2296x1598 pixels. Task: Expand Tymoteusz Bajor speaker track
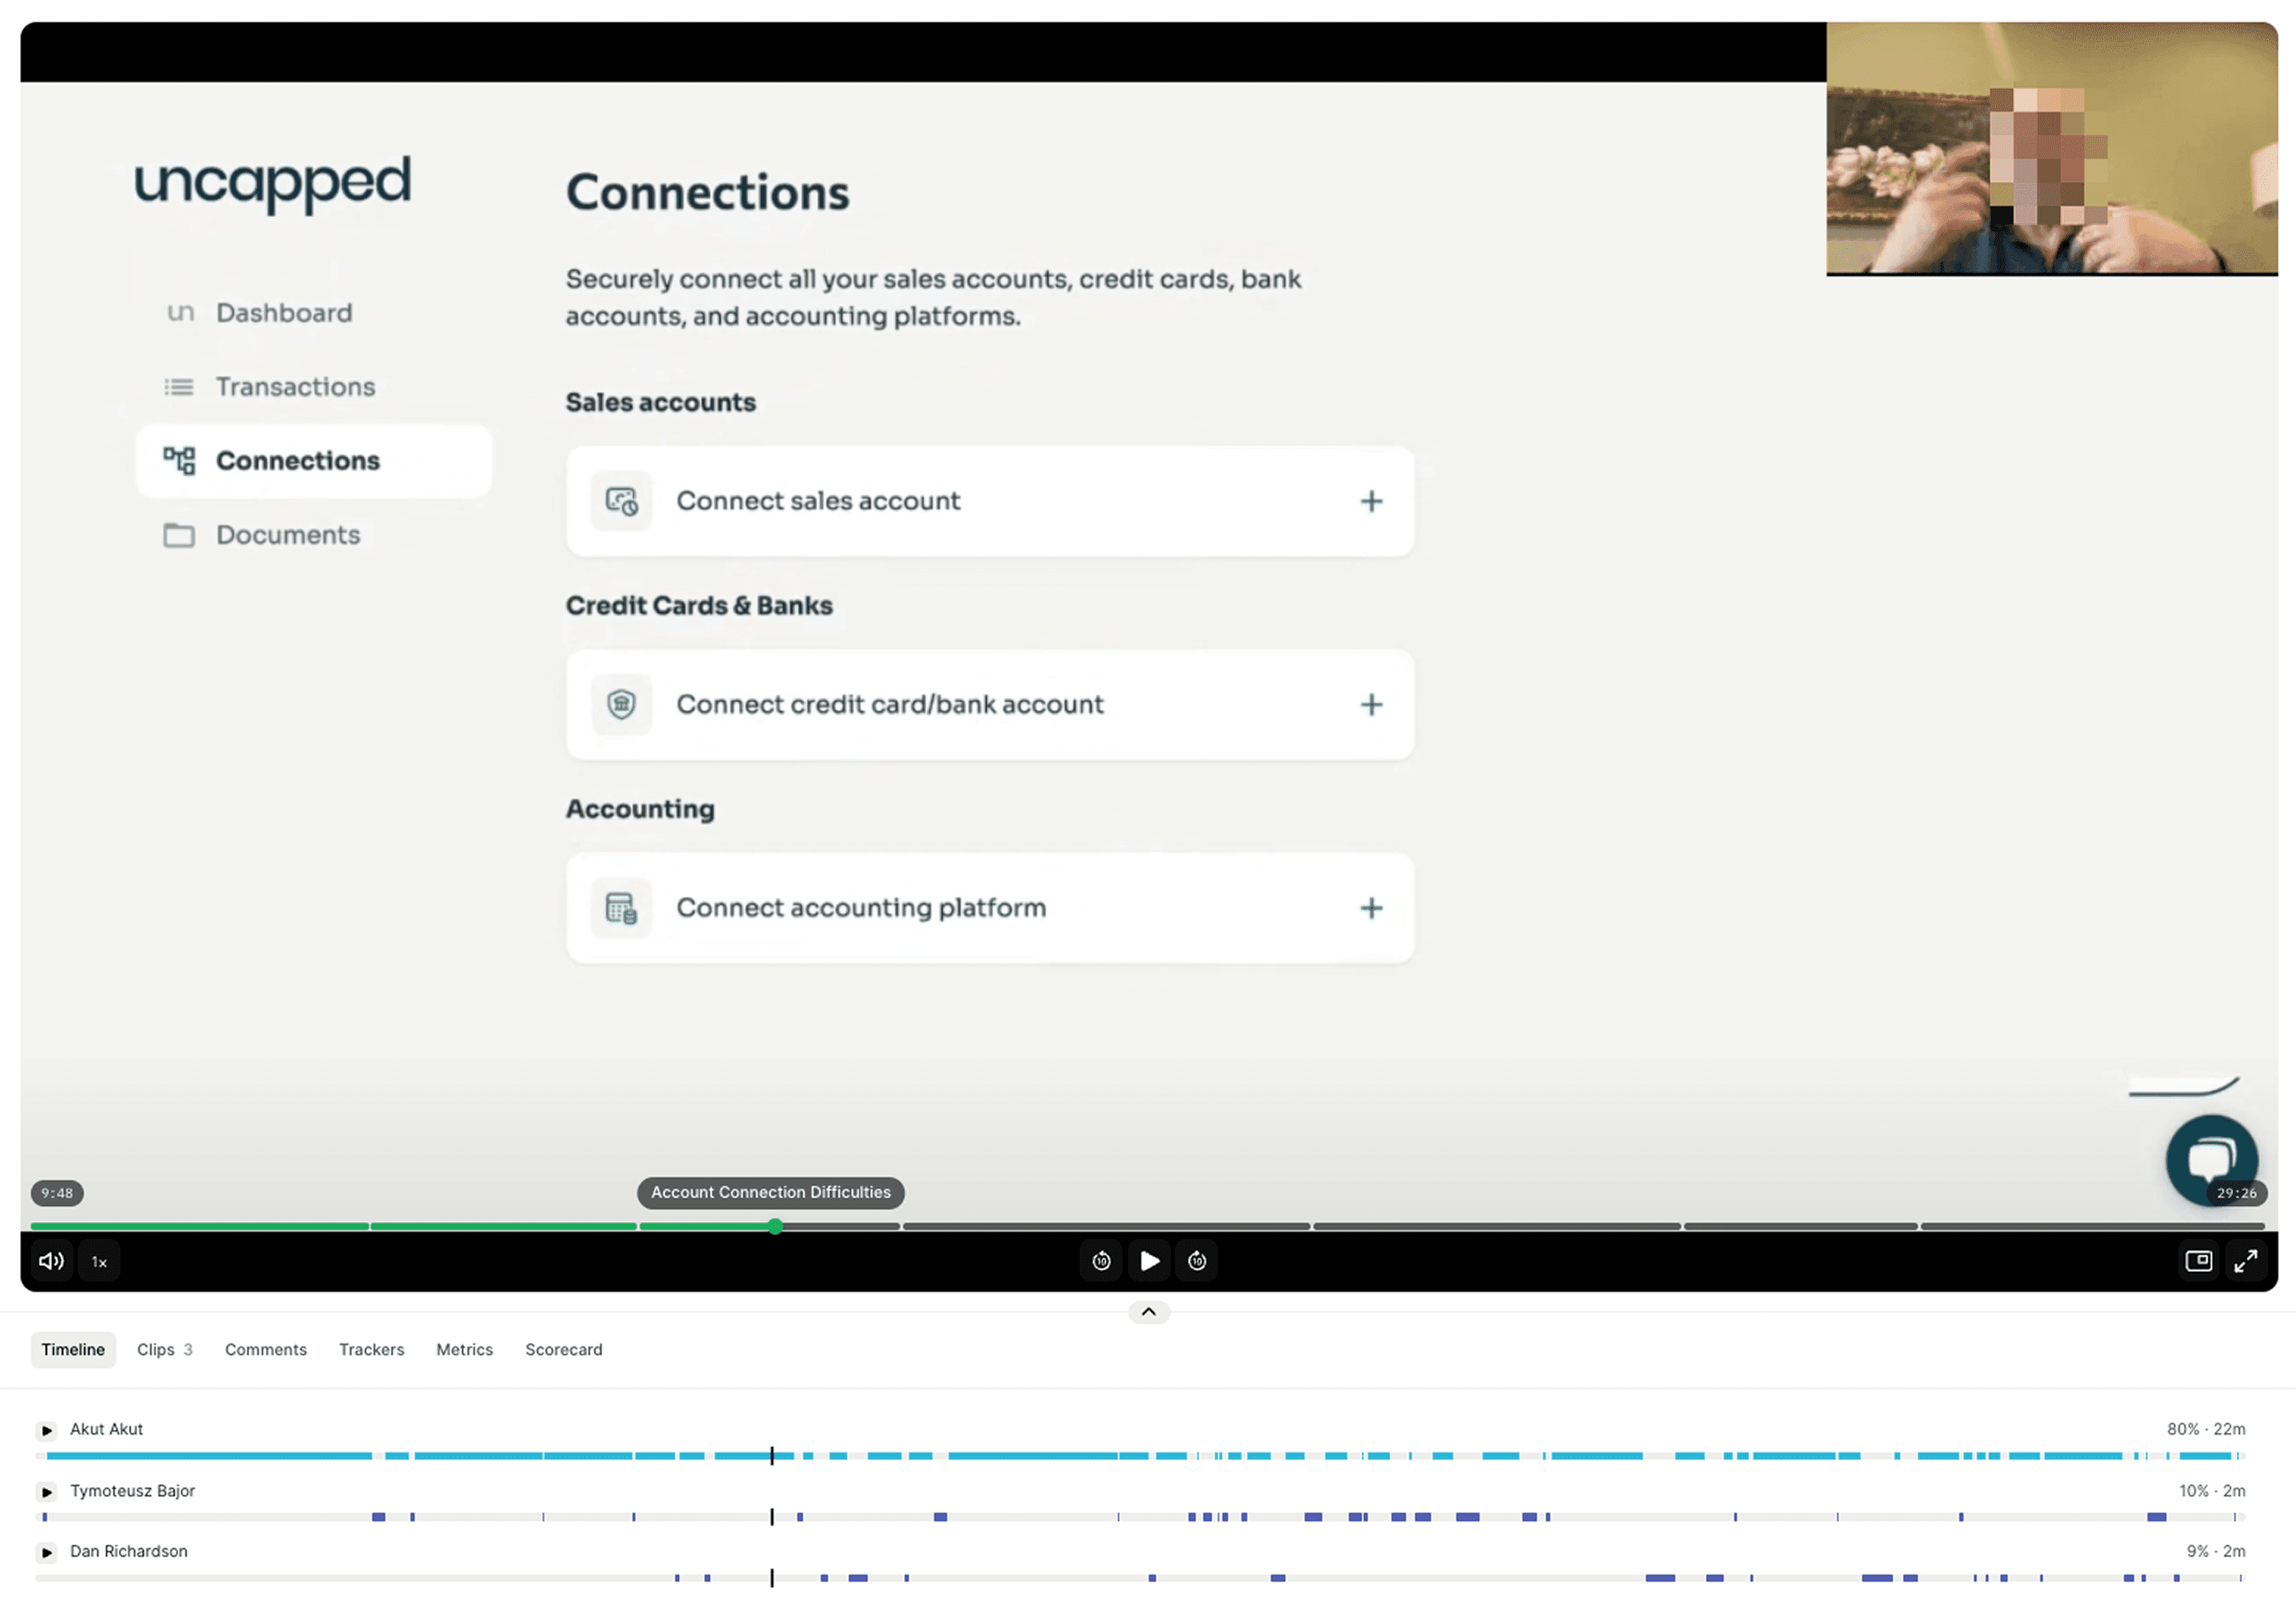pos(47,1492)
